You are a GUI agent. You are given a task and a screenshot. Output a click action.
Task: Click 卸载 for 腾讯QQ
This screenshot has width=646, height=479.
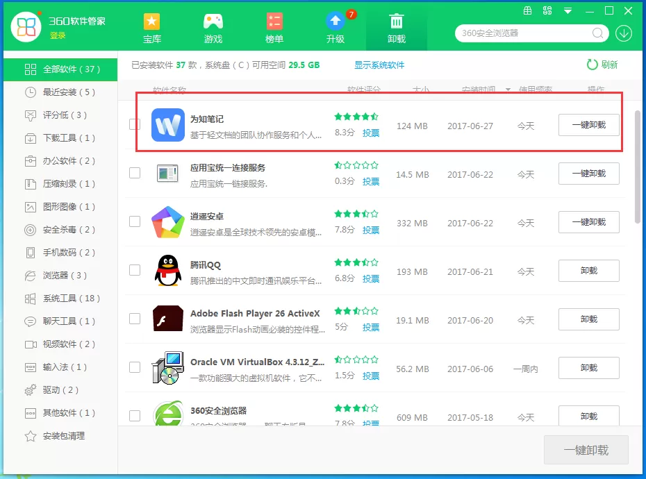coord(589,271)
